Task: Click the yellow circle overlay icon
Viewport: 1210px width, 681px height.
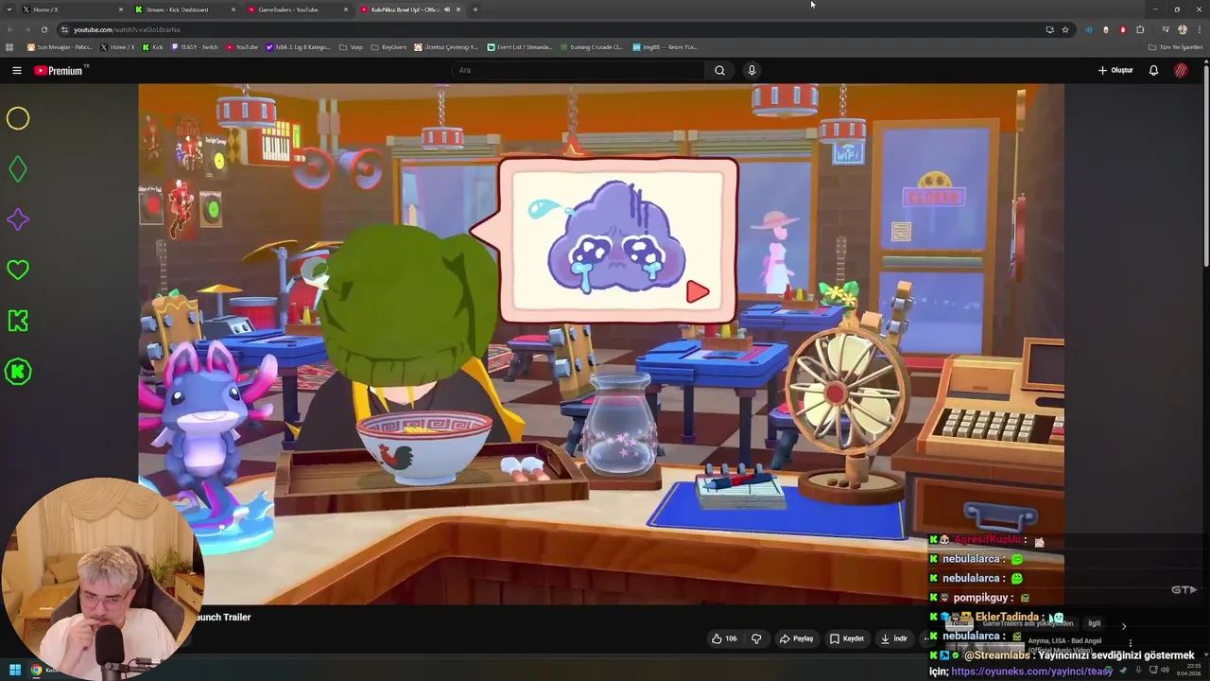Action: tap(18, 118)
